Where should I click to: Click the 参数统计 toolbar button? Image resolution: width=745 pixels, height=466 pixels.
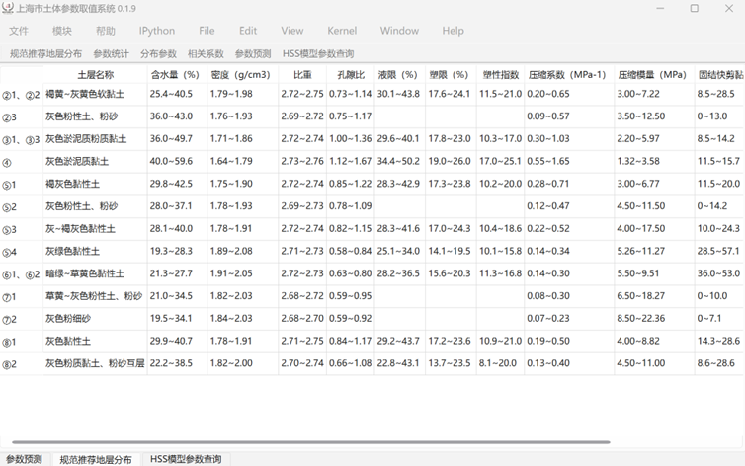click(111, 54)
